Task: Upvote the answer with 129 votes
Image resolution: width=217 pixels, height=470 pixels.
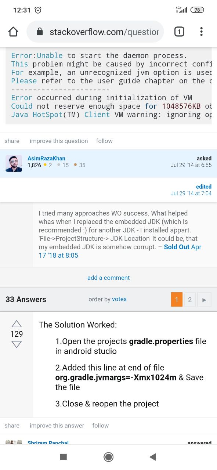Action: click(x=17, y=323)
